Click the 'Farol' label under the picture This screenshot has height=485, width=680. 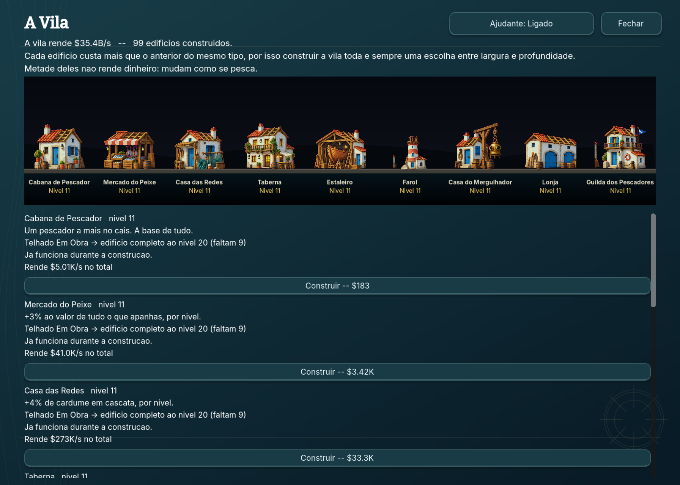(x=410, y=182)
